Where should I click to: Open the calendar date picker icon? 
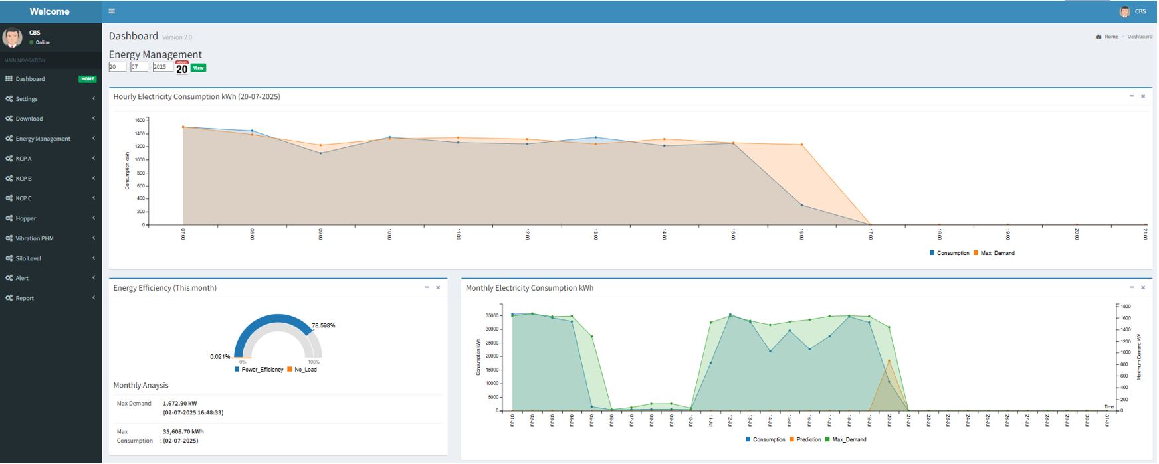click(x=181, y=68)
